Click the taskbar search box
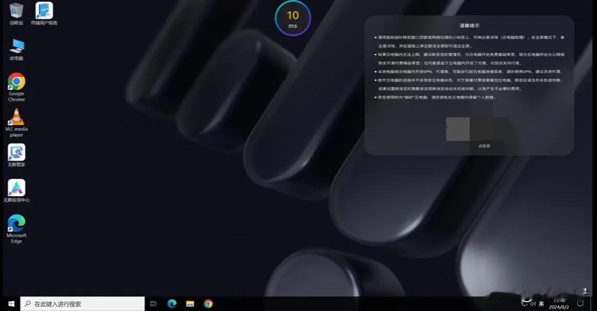The width and height of the screenshot is (597, 311). coord(82,304)
